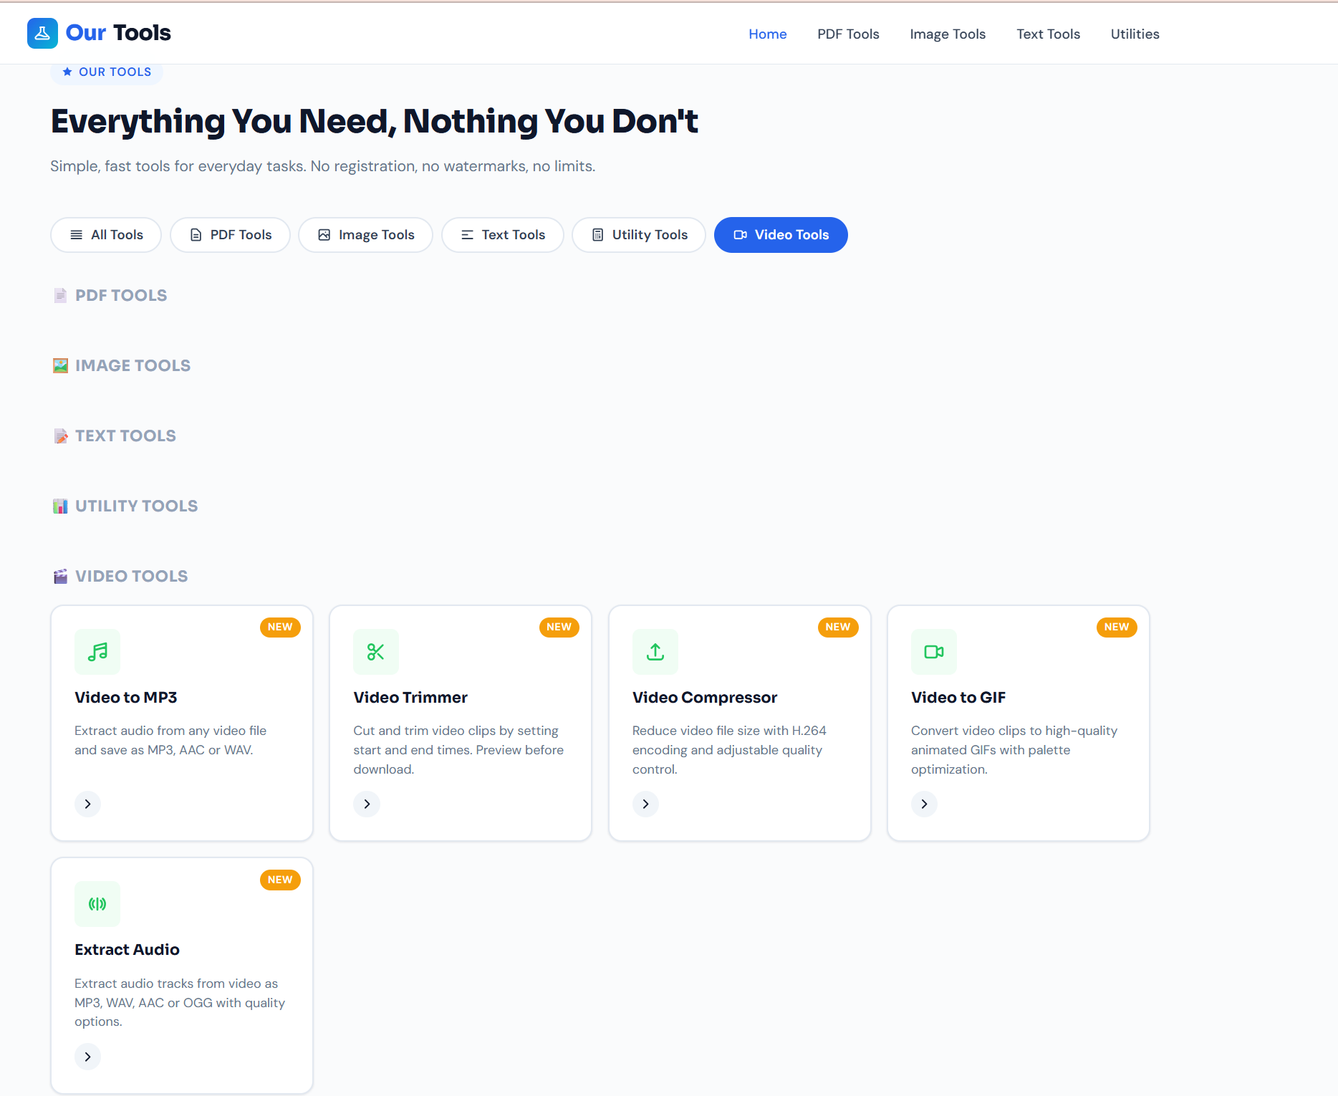The width and height of the screenshot is (1338, 1096).
Task: Toggle the Utility Tools filter pill
Action: [638, 234]
